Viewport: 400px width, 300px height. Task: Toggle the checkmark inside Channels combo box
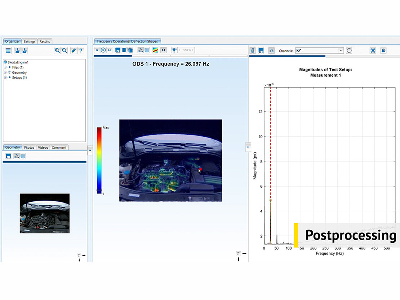pos(298,50)
